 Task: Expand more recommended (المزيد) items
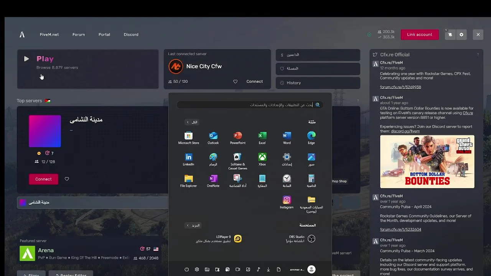pyautogui.click(x=193, y=225)
